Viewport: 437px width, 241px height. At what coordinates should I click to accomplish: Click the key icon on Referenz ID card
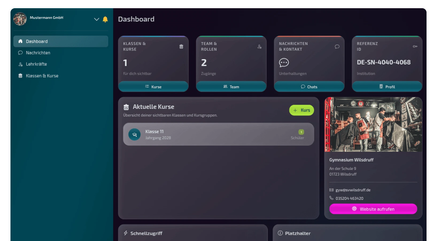click(x=415, y=46)
